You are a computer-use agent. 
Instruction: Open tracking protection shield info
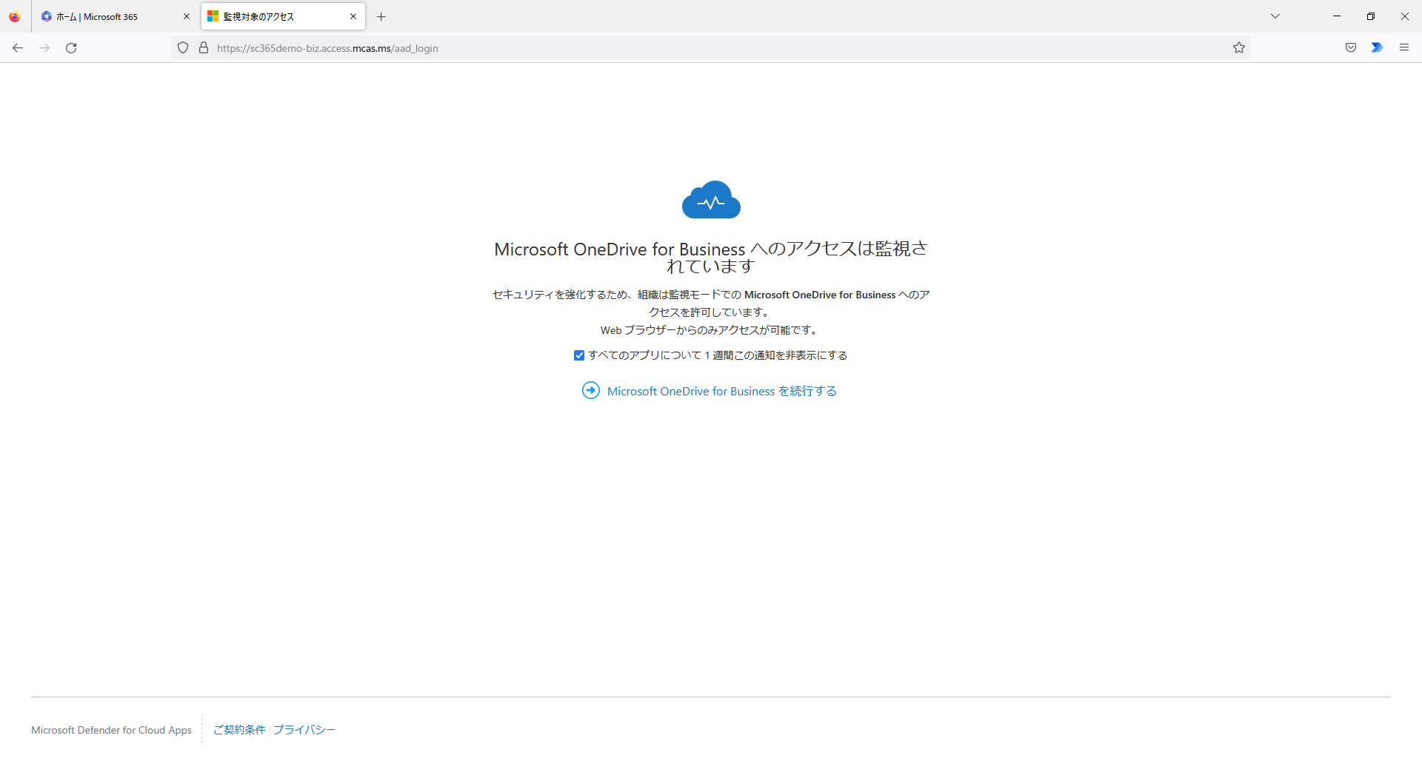coord(183,48)
